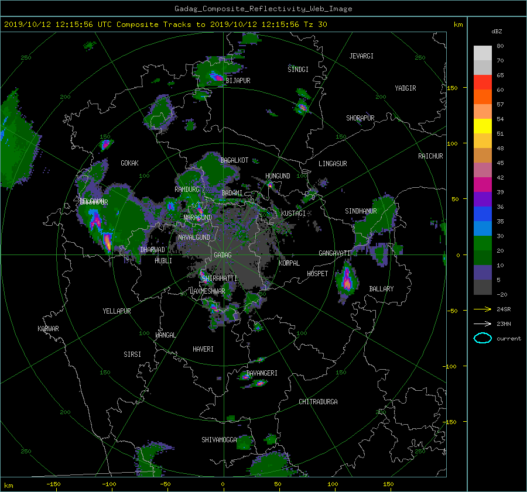Click the JEVARGI city label

(361, 56)
